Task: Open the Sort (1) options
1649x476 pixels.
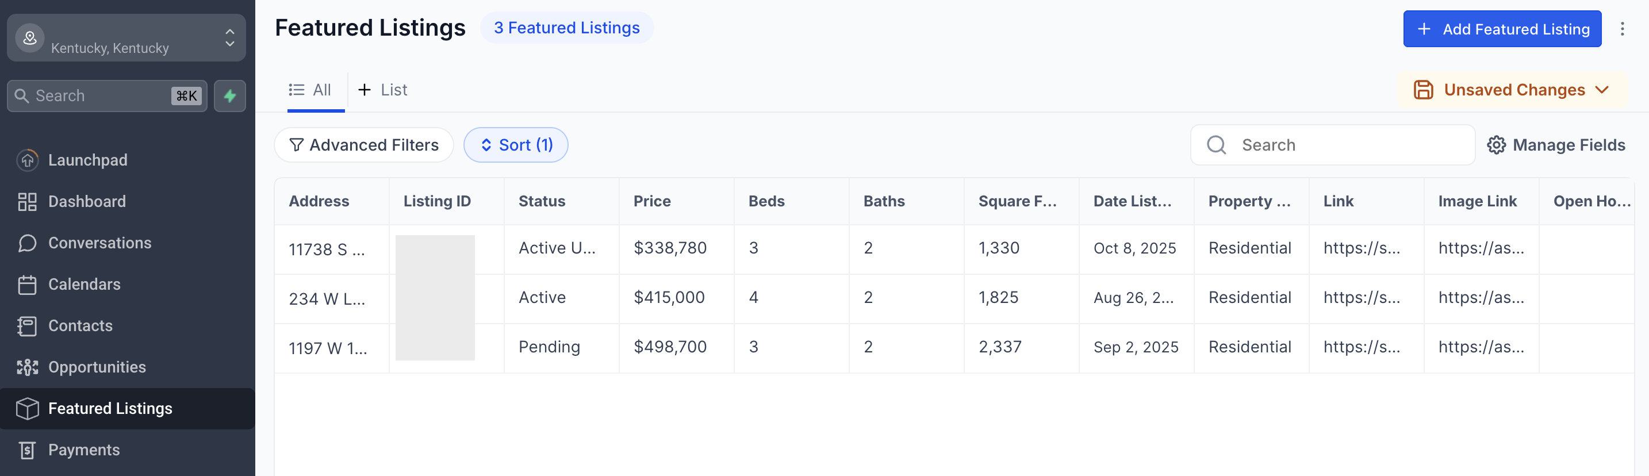Action: point(516,145)
